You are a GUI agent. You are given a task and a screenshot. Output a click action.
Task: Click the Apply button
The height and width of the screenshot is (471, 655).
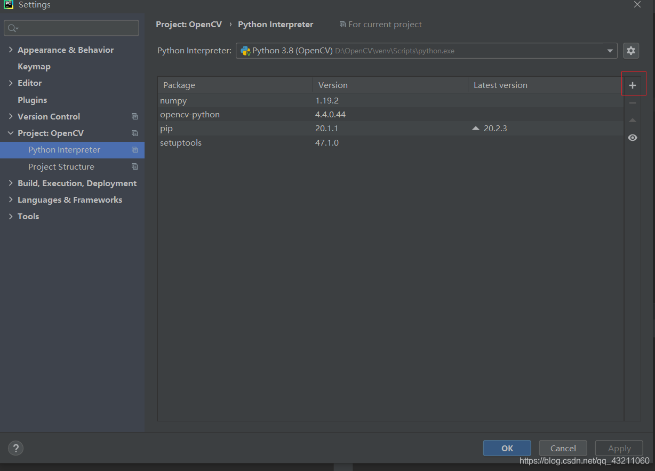click(619, 448)
